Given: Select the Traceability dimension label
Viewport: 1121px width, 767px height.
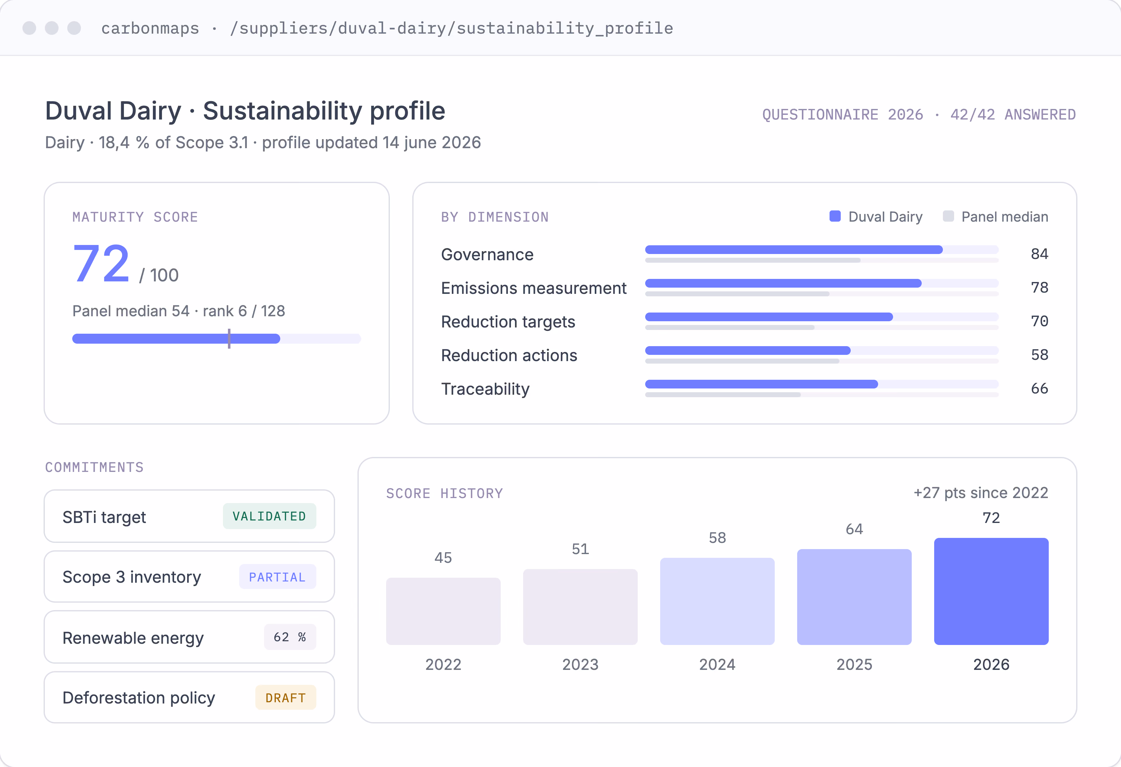Looking at the screenshot, I should [485, 389].
